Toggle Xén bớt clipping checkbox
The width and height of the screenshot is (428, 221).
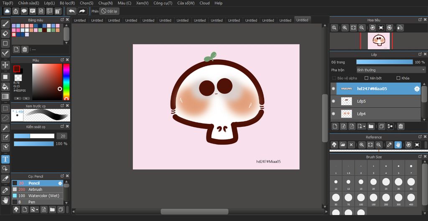click(x=367, y=78)
